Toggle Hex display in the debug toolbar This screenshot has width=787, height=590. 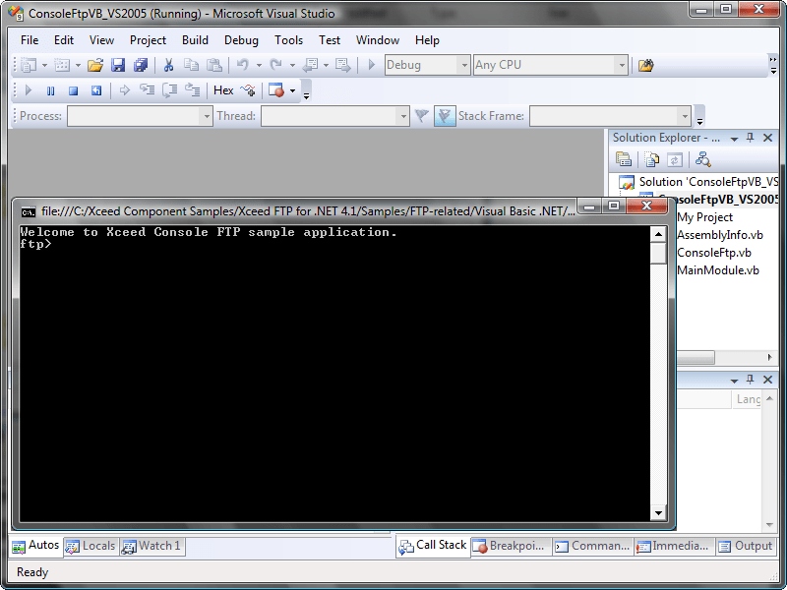tap(223, 89)
